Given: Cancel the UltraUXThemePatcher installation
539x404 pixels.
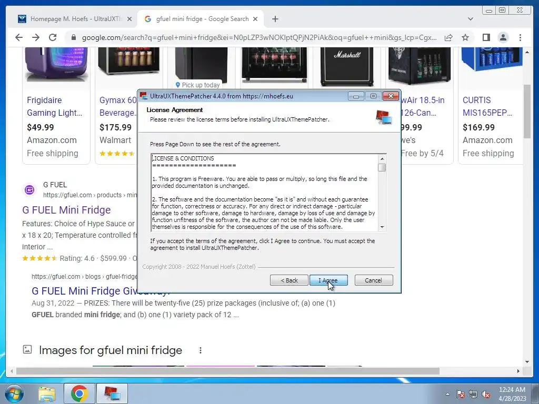Looking at the screenshot, I should [373, 280].
